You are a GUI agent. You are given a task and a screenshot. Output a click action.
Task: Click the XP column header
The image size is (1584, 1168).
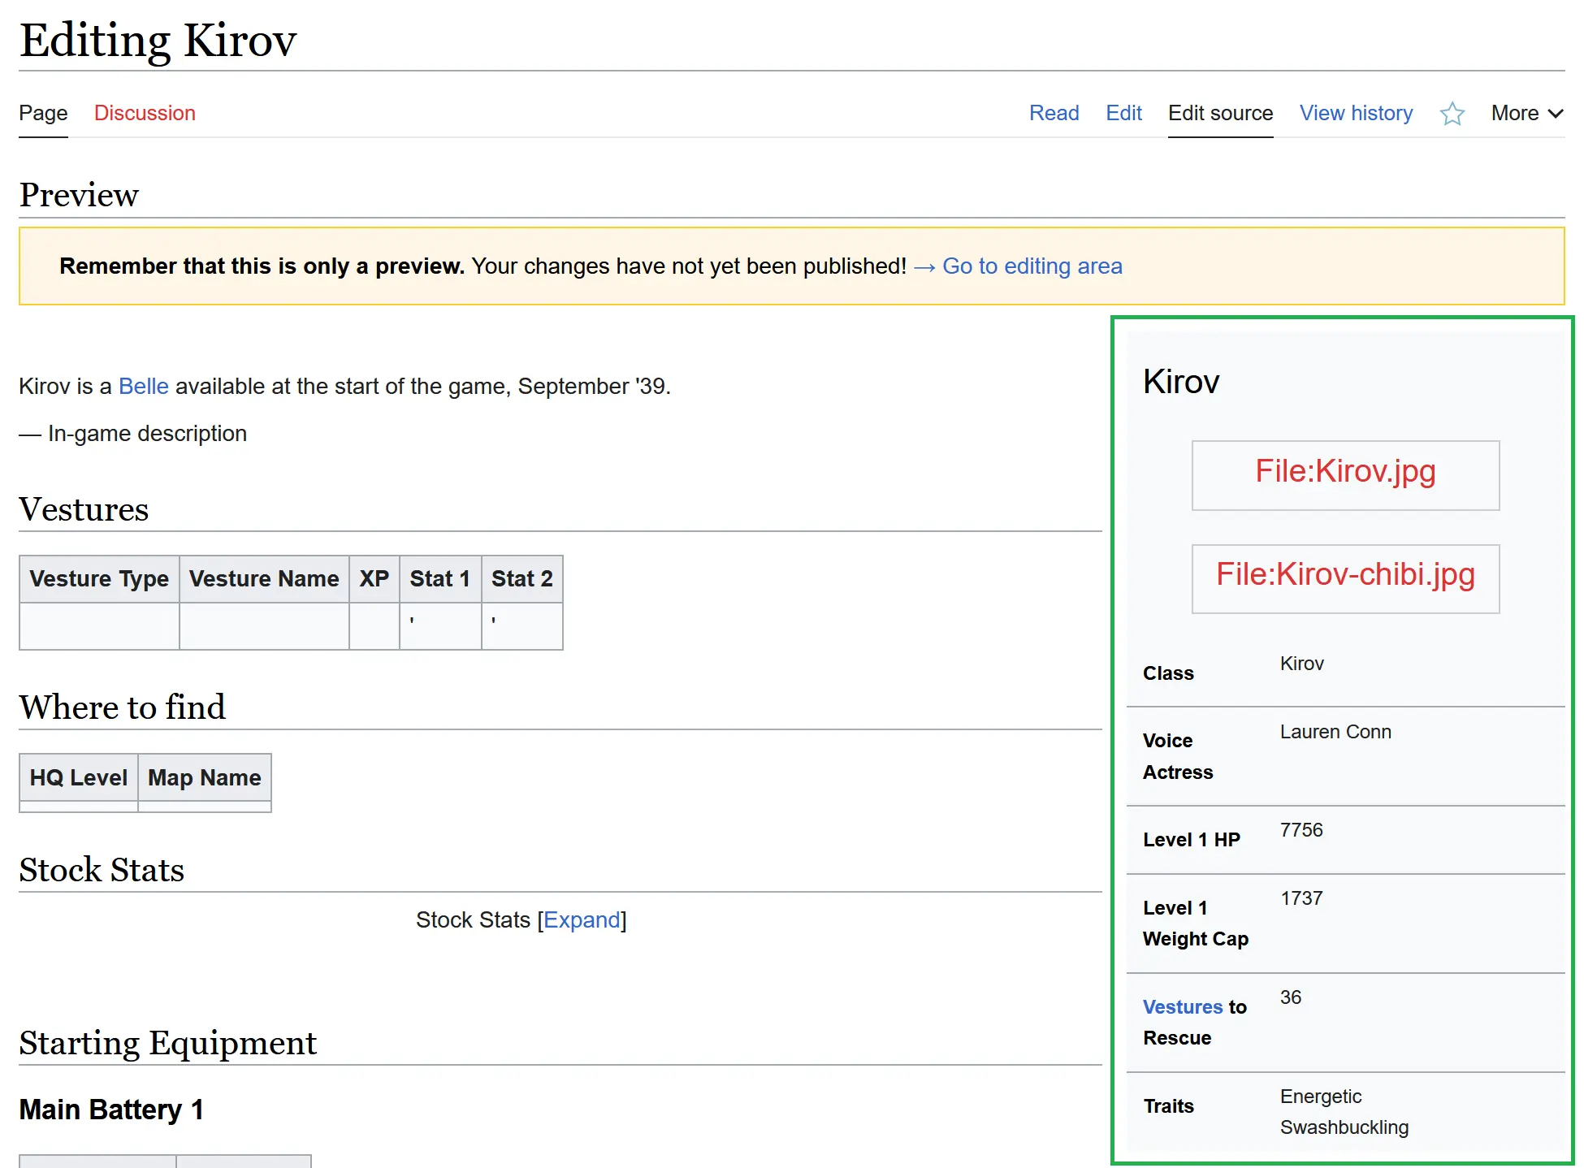(x=374, y=579)
